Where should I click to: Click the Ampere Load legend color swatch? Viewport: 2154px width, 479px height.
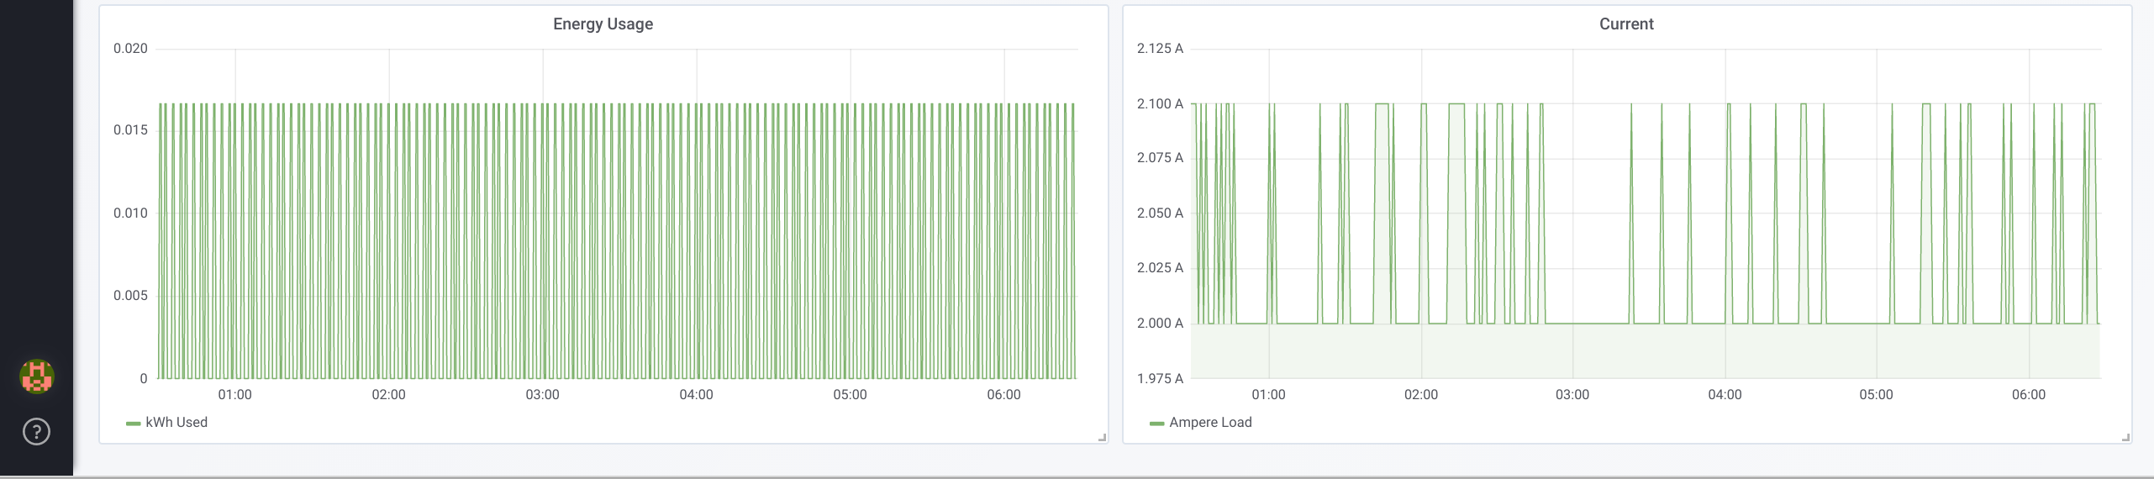(x=1156, y=423)
